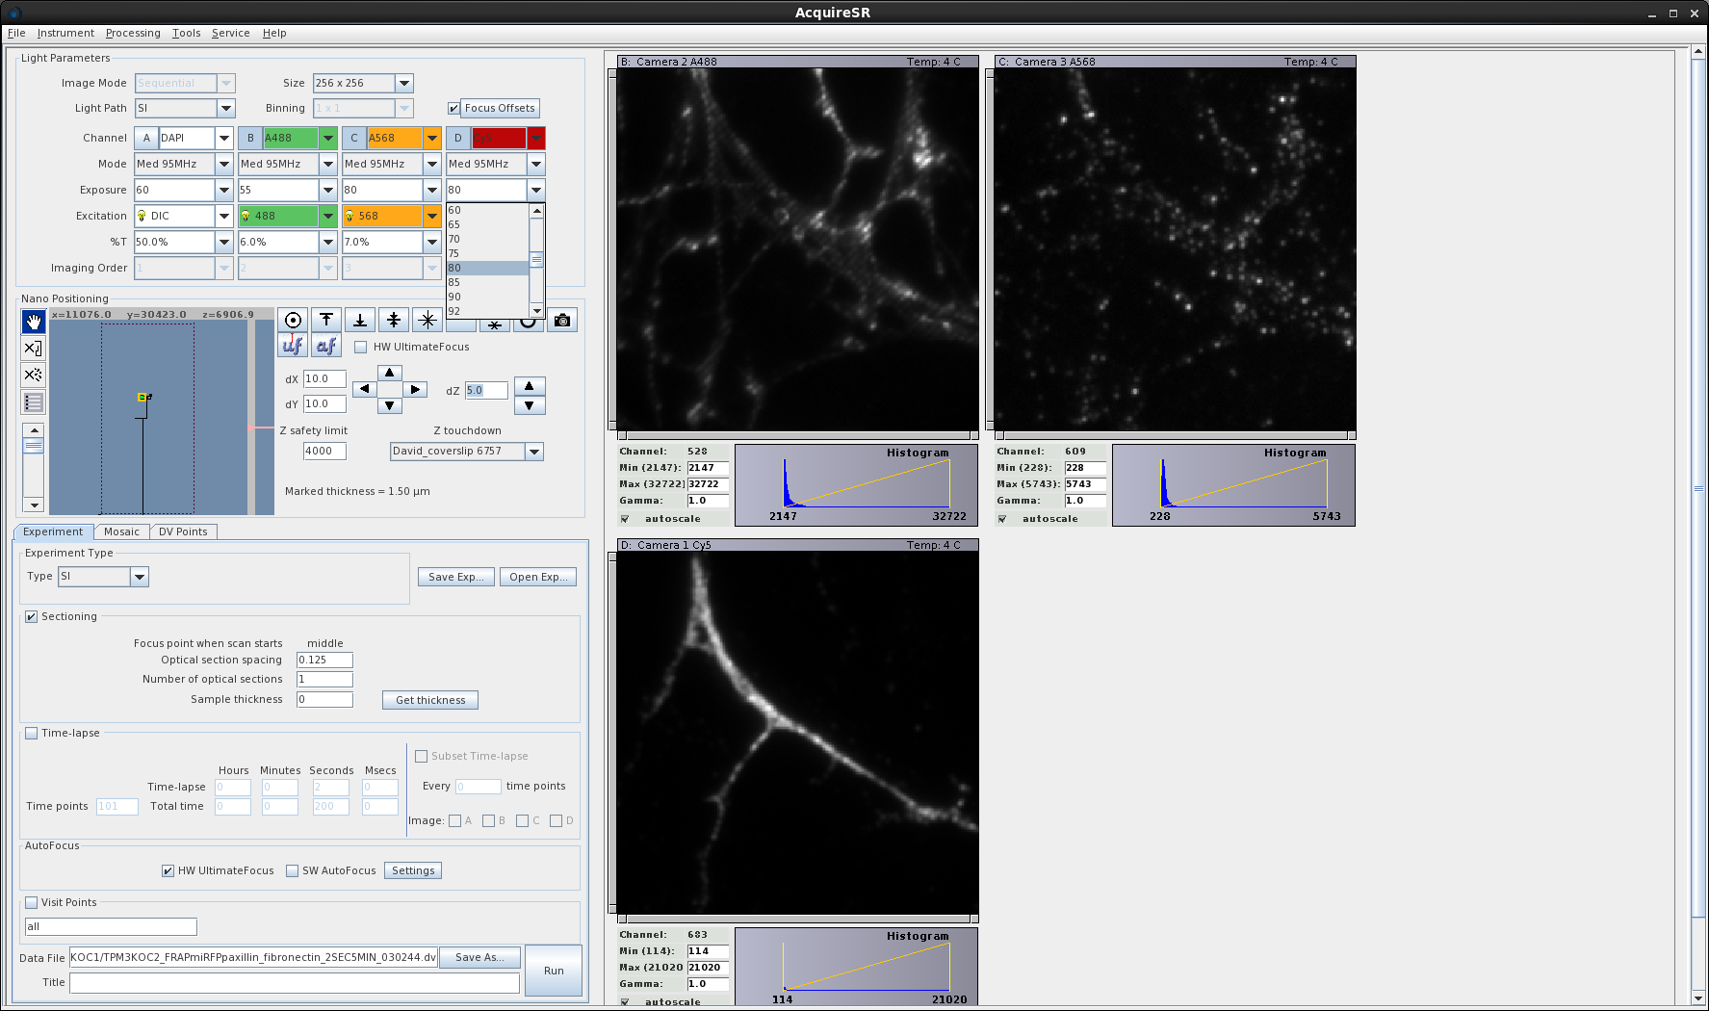The image size is (1709, 1011).
Task: Toggle the SW AutoFocus checkbox
Action: (x=293, y=871)
